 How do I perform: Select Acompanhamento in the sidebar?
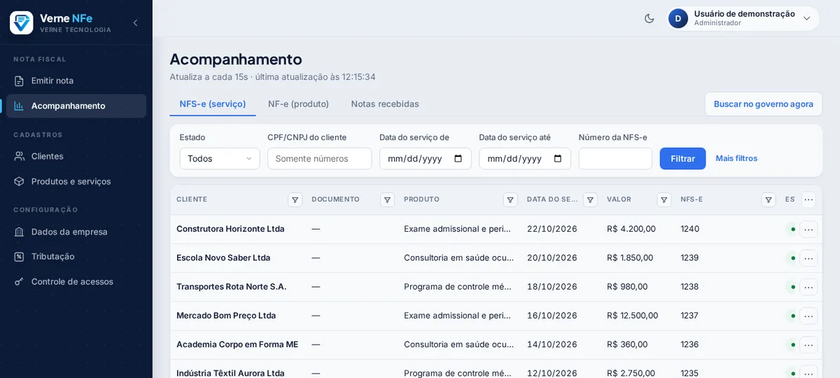pos(76,106)
